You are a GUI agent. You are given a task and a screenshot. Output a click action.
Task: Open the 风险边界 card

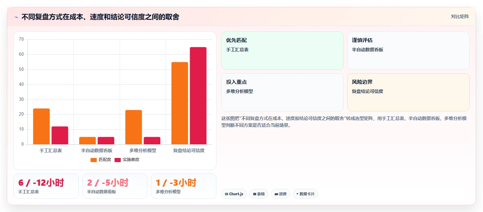click(x=408, y=92)
